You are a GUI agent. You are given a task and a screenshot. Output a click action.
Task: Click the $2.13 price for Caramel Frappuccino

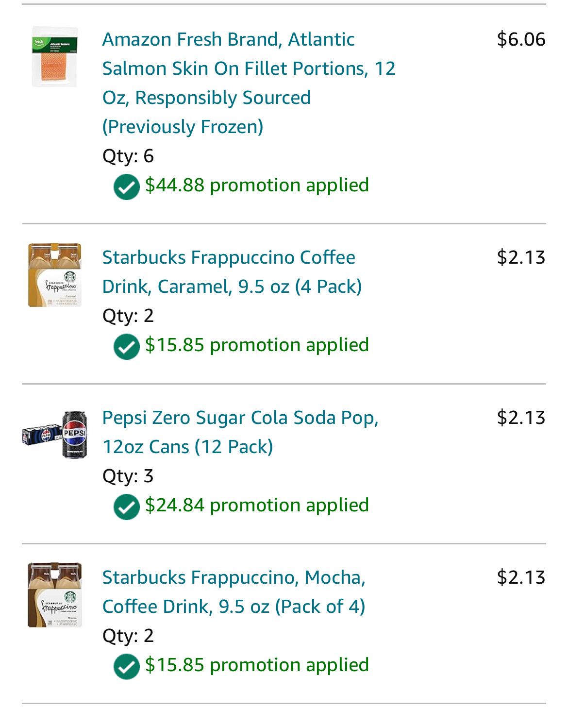pos(521,257)
